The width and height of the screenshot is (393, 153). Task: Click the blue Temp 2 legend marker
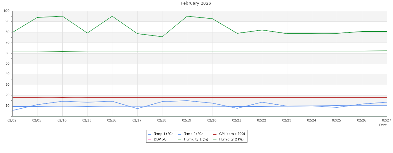(180, 134)
